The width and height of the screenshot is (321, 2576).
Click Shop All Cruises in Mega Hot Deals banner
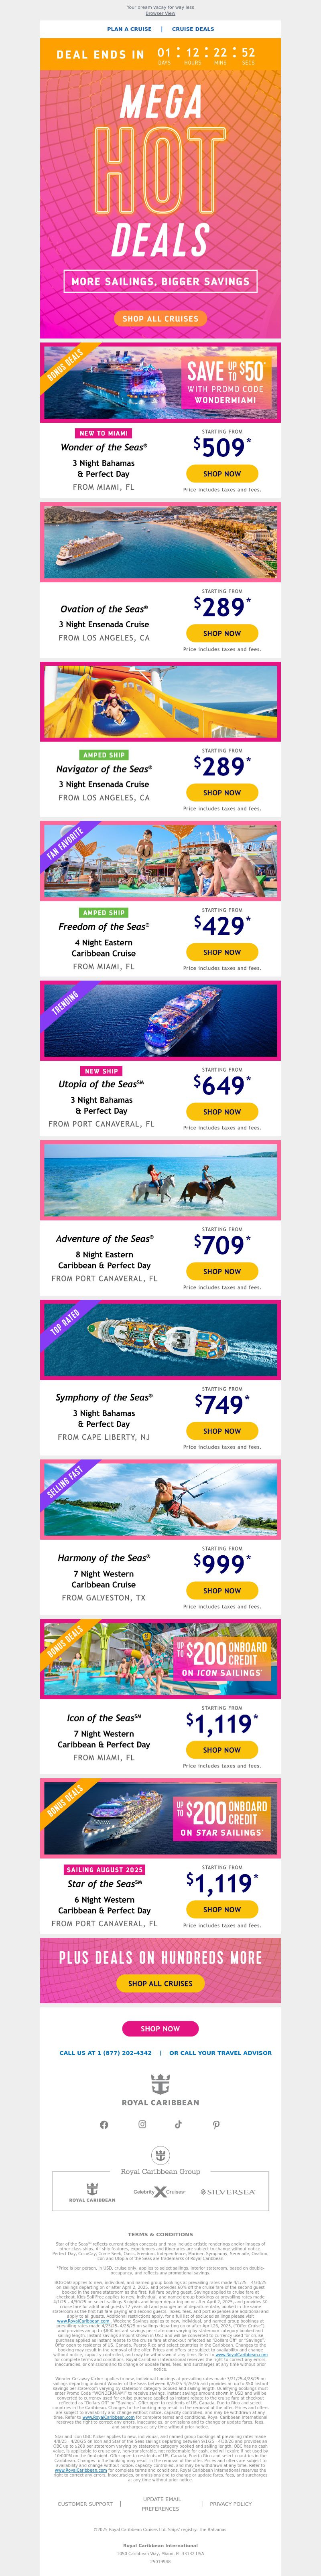[160, 318]
